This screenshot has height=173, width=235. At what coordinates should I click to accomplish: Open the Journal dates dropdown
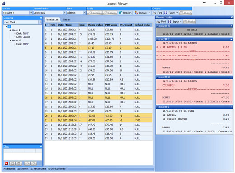click(x=65, y=13)
